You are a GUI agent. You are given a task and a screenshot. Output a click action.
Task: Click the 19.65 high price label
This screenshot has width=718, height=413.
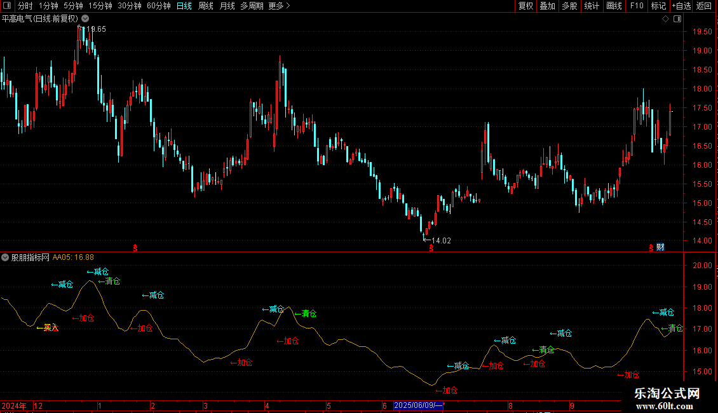pyautogui.click(x=96, y=29)
